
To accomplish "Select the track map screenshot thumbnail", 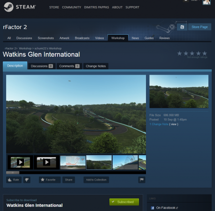I will [x=73, y=162].
